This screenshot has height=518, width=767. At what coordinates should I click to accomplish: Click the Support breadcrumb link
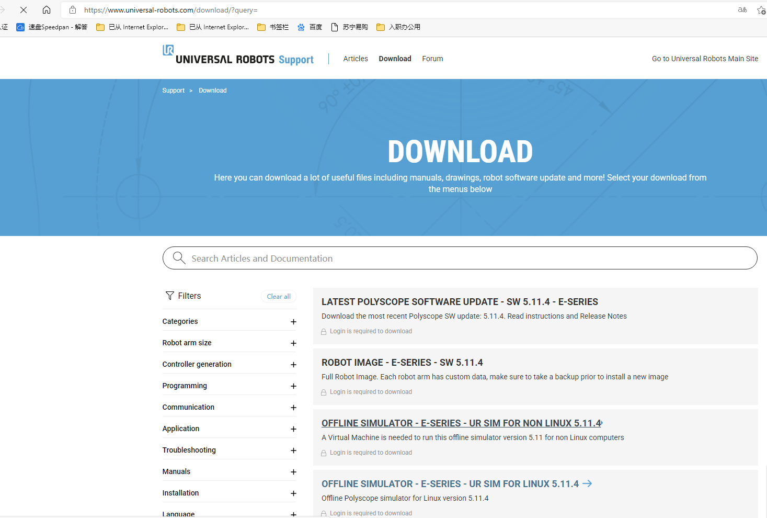pyautogui.click(x=173, y=91)
